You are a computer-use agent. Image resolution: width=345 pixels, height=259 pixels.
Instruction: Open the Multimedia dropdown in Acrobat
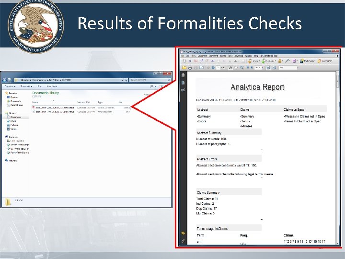tap(308, 61)
